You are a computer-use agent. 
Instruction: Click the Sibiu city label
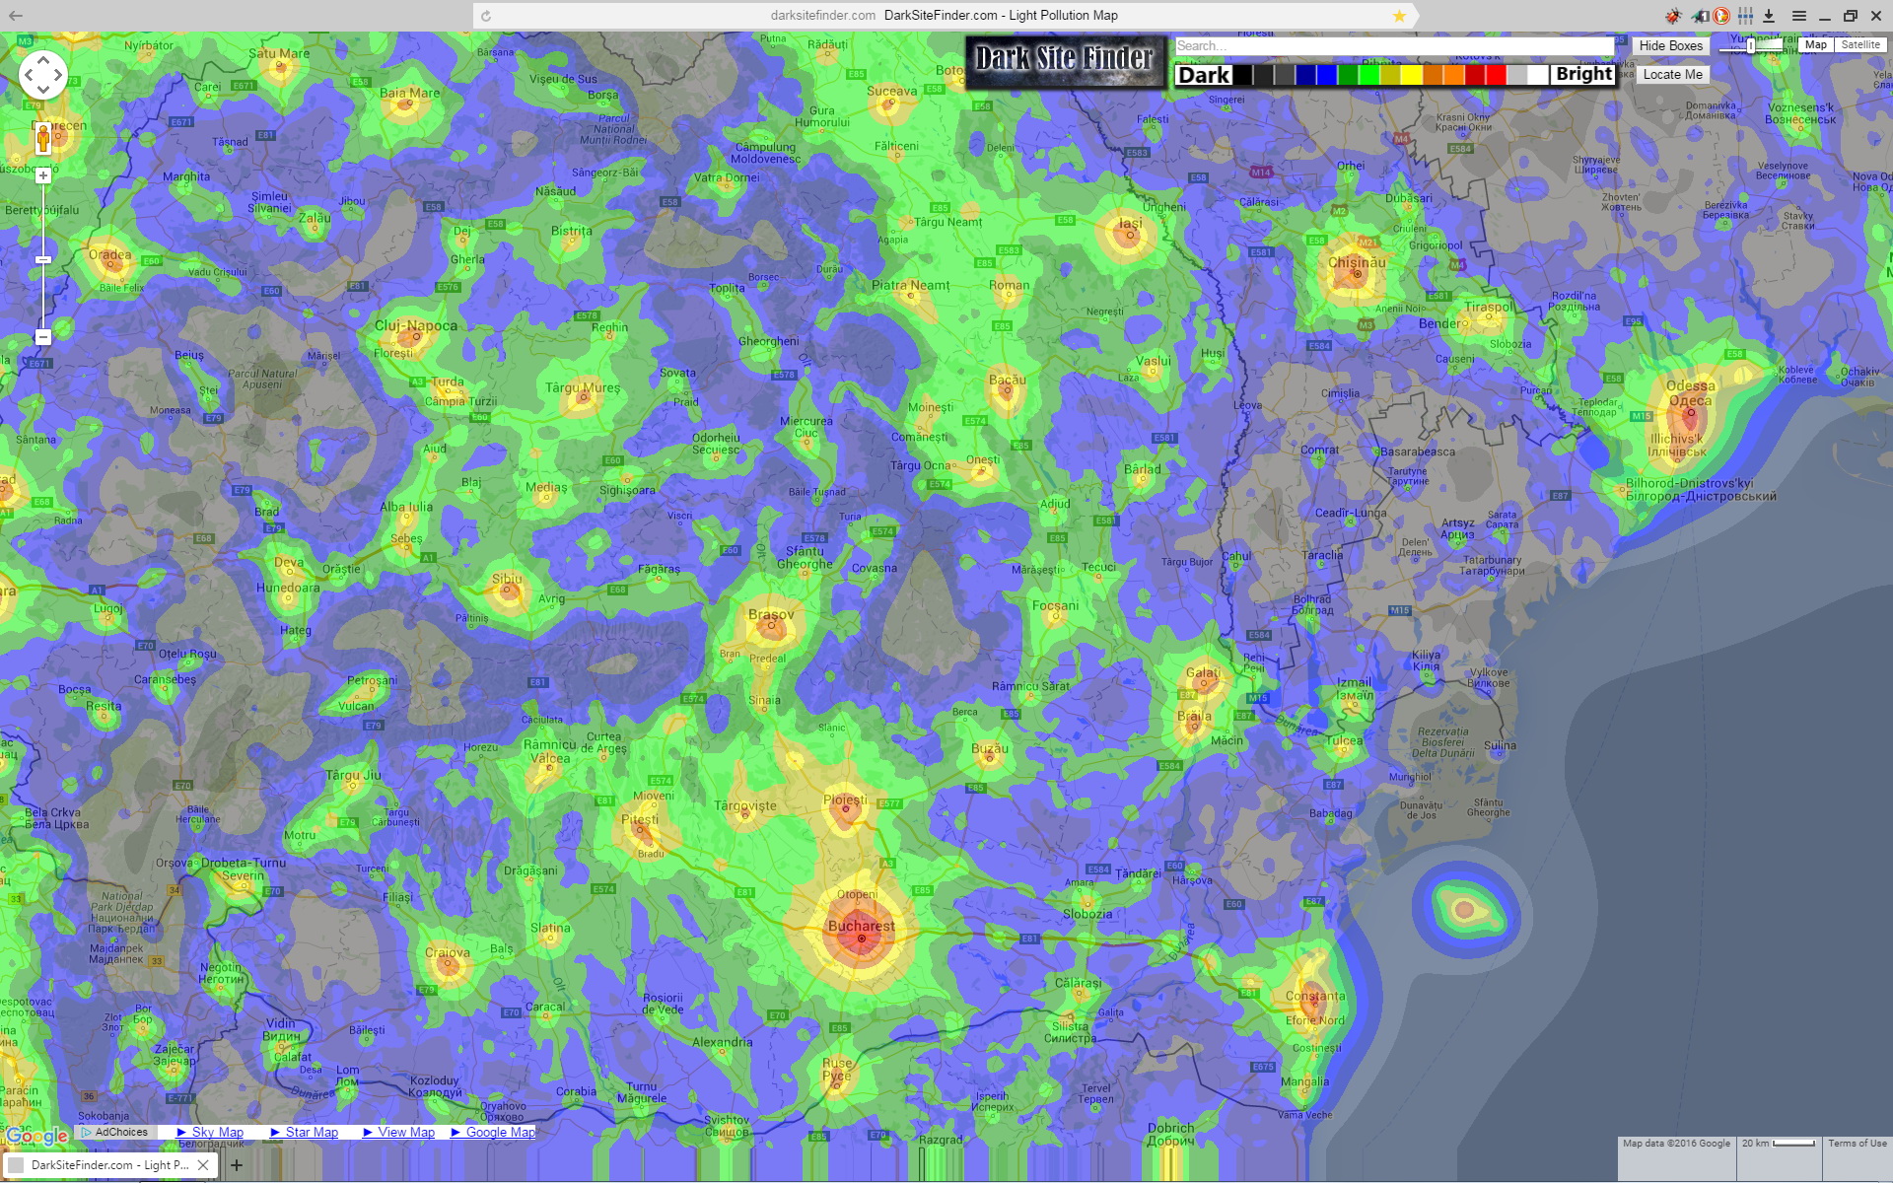coord(507,579)
